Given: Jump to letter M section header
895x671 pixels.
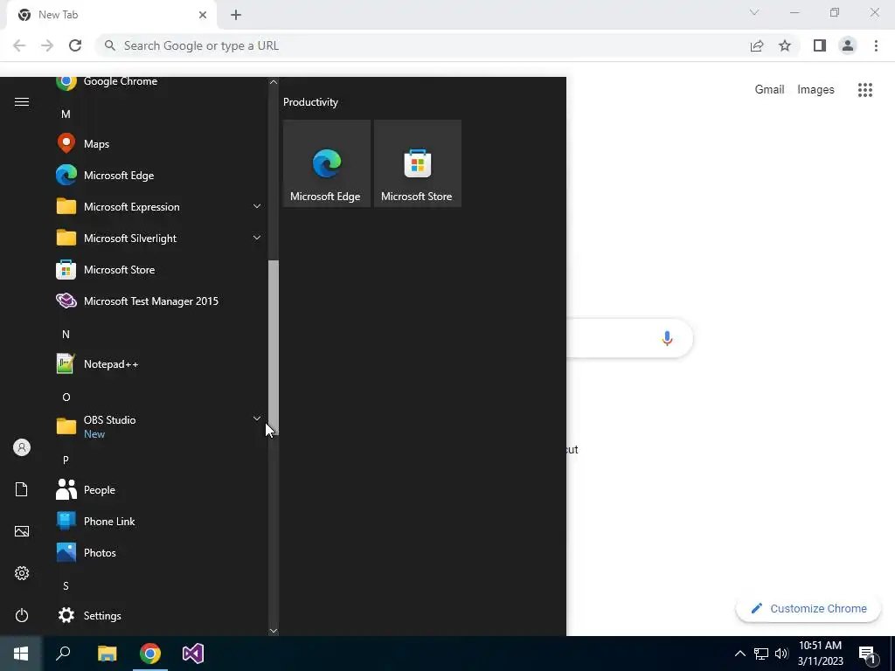Looking at the screenshot, I should click(66, 114).
